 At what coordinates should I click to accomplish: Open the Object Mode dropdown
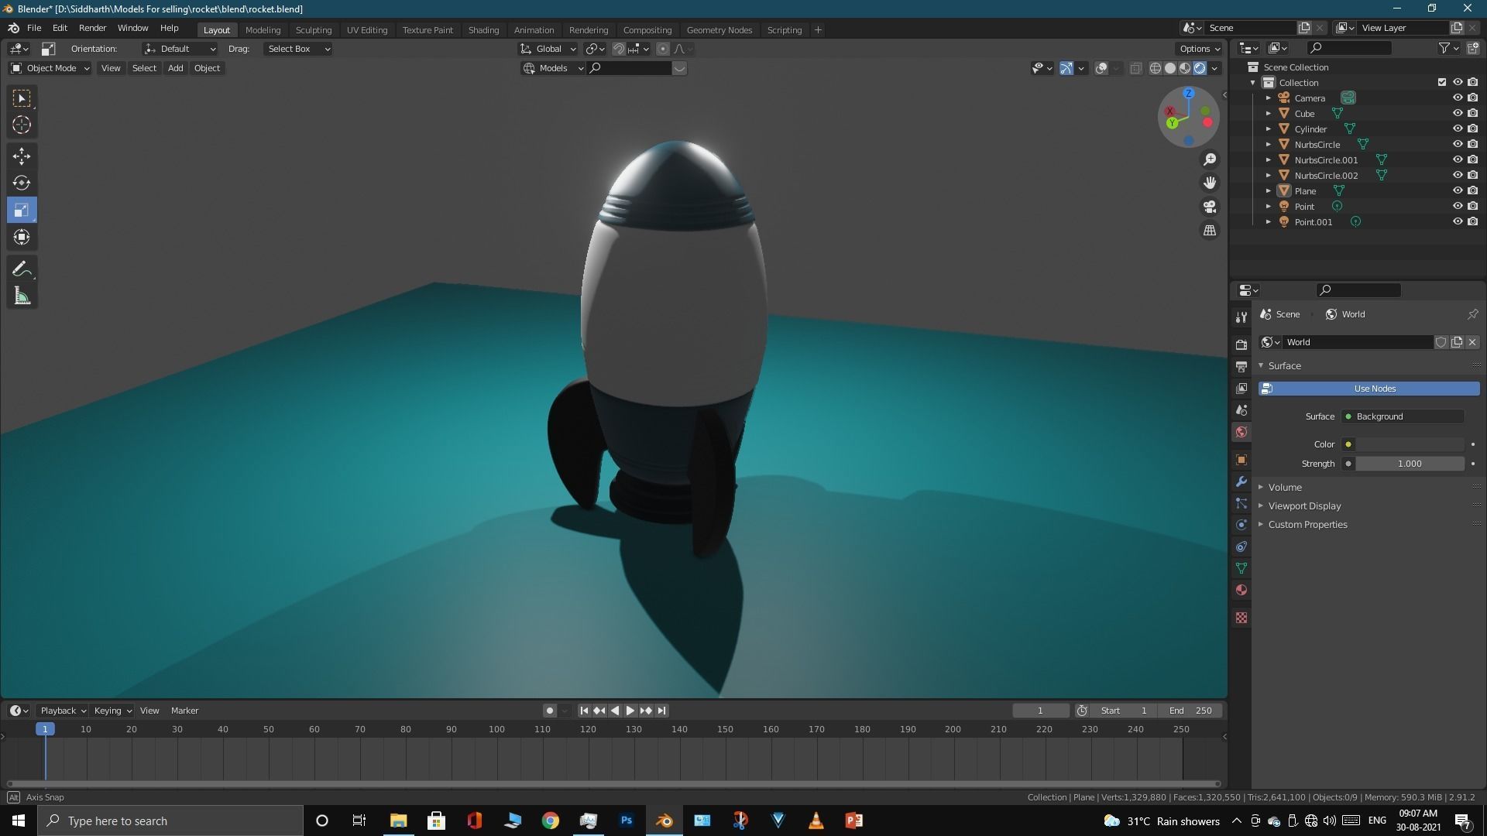coord(50,68)
